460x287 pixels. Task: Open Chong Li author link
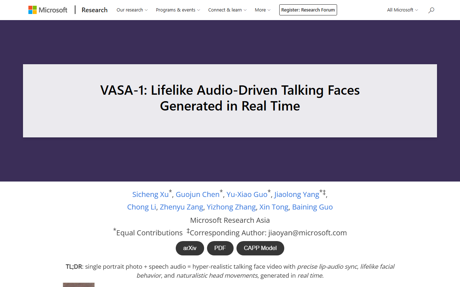[x=142, y=207]
